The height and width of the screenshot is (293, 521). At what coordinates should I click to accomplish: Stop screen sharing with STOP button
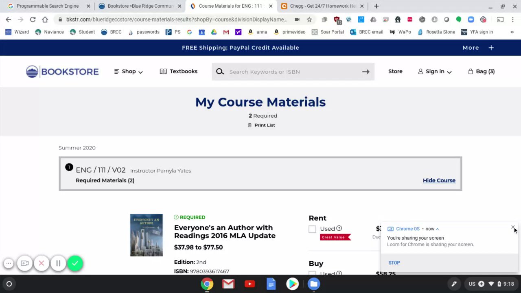[394, 262]
